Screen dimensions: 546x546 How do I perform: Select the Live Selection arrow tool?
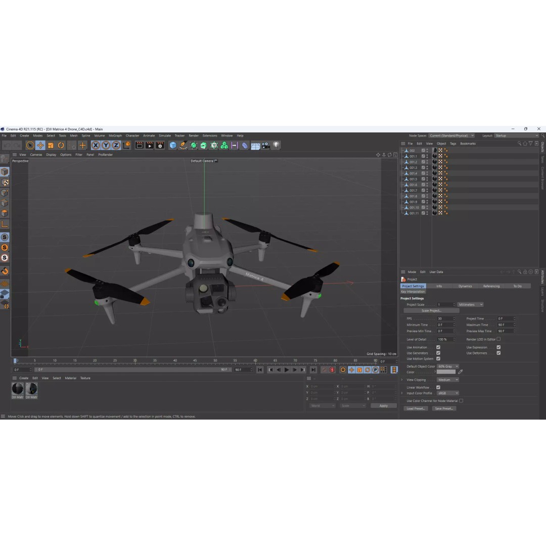(30, 145)
